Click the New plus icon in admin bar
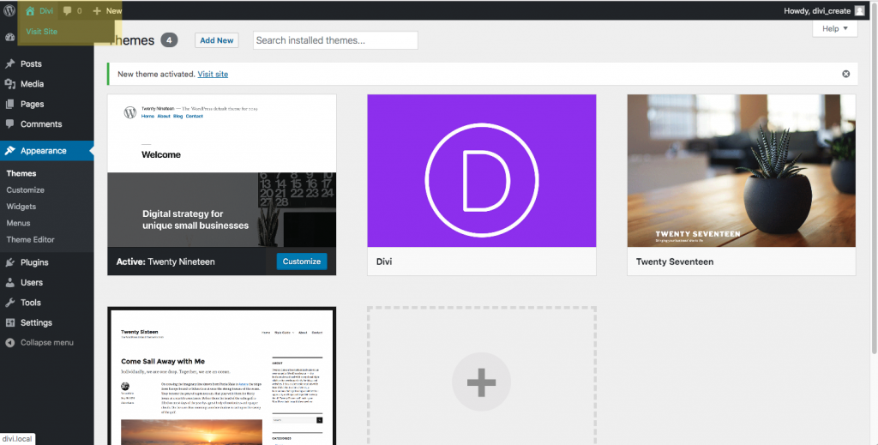Image resolution: width=878 pixels, height=445 pixels. [97, 10]
